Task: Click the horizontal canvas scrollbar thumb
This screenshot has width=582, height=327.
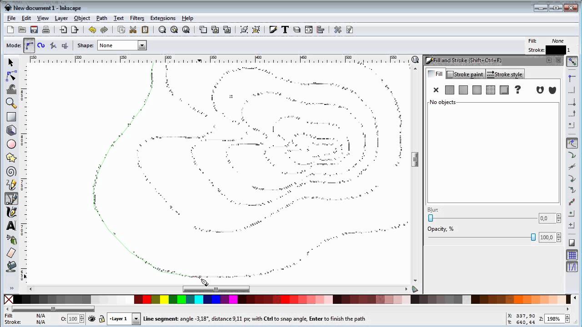Action: [x=216, y=289]
